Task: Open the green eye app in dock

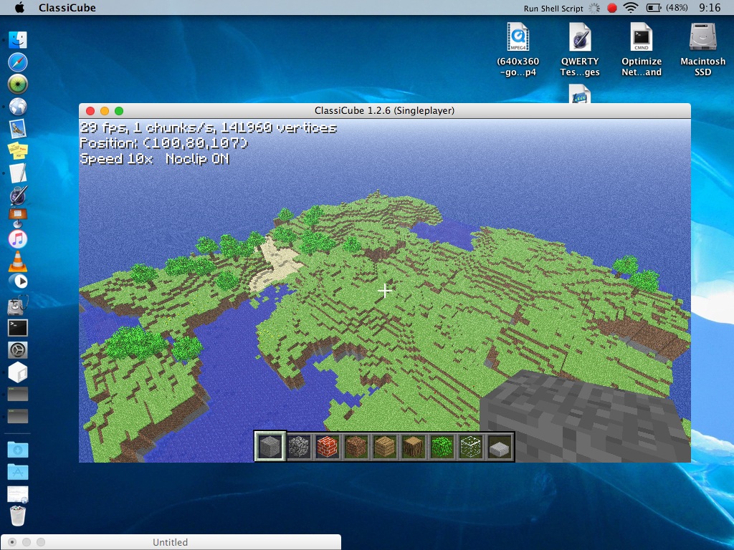Action: point(18,85)
